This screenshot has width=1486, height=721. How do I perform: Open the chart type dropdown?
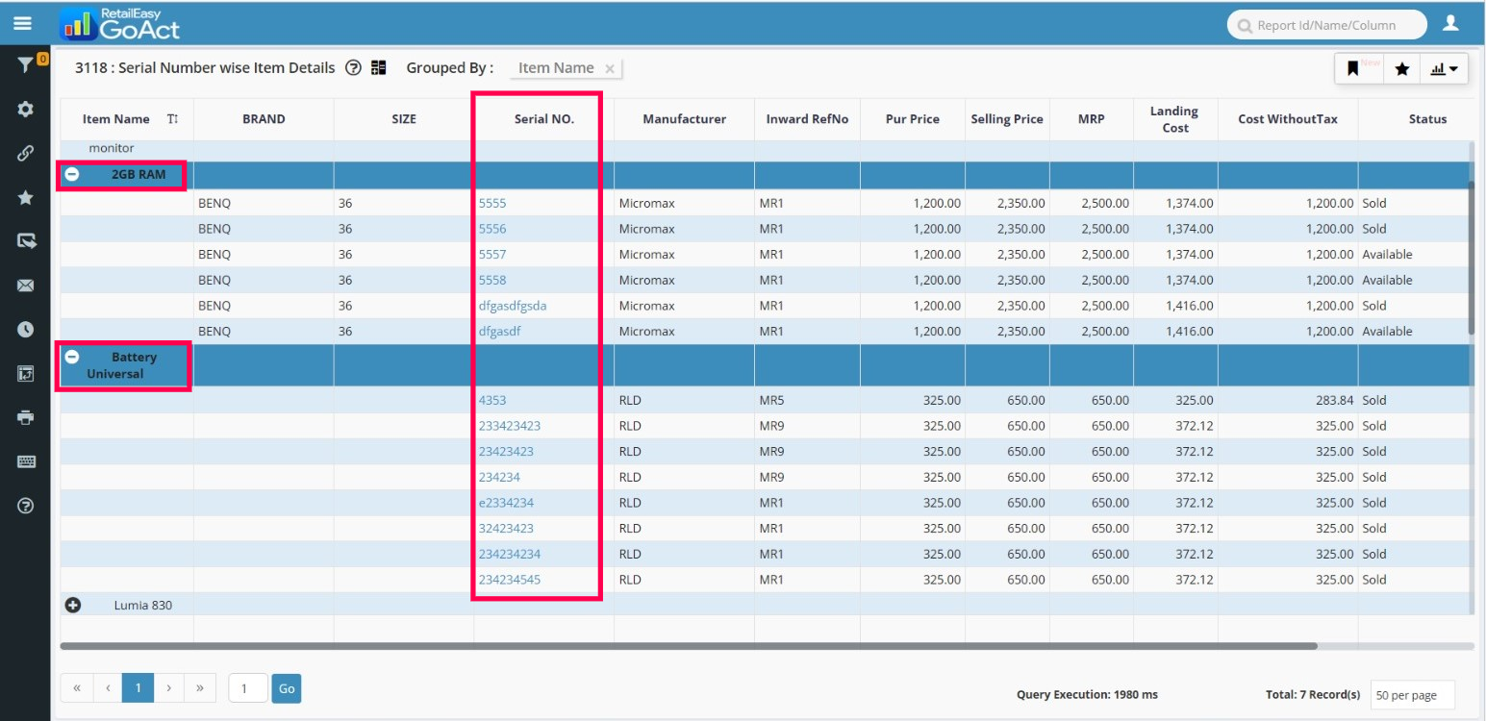pyautogui.click(x=1444, y=68)
